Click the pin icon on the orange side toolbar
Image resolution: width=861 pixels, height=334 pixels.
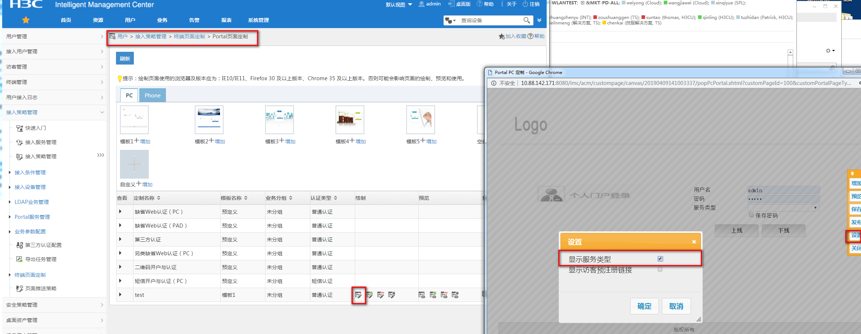tap(853, 174)
